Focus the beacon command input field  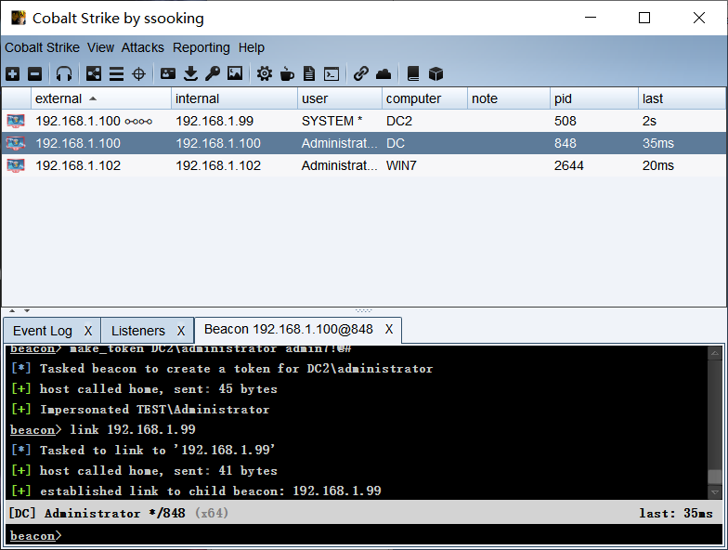[x=364, y=535]
